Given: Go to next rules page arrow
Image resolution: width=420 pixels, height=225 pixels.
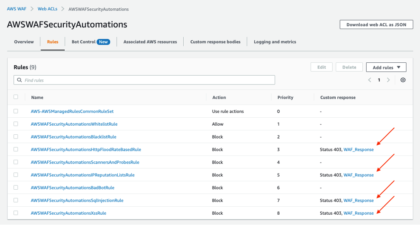Looking at the screenshot, I should [x=388, y=80].
